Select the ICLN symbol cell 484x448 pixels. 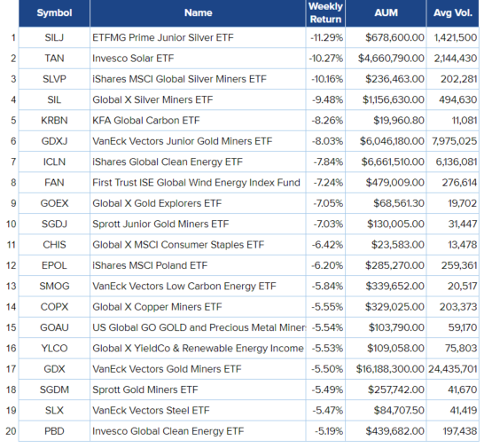54,161
